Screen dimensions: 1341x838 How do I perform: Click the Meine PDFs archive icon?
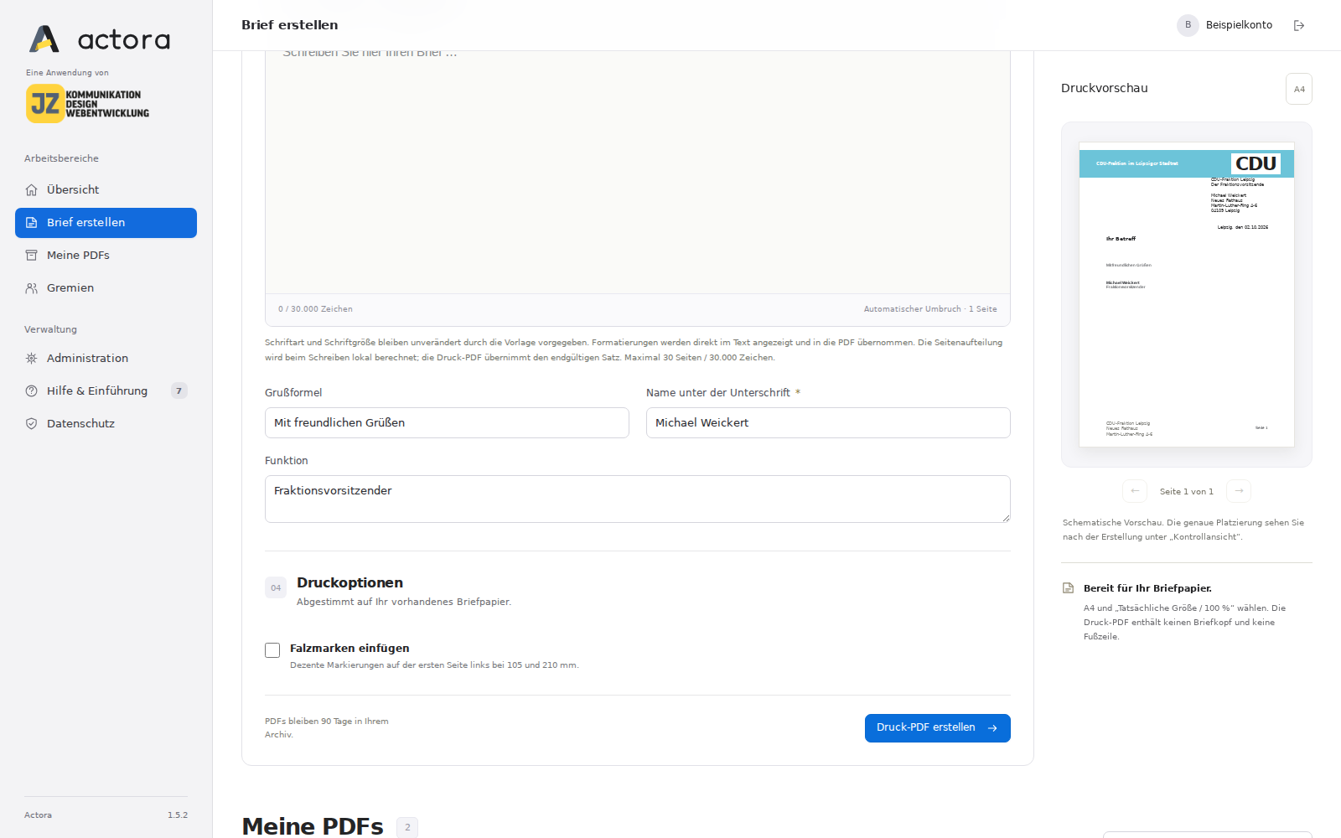31,256
